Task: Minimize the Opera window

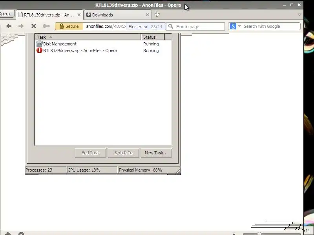Action: (284, 5)
